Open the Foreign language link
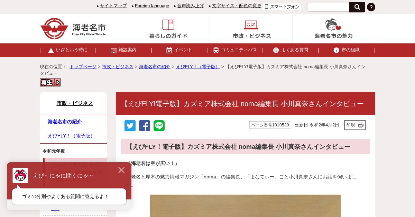The height and width of the screenshot is (217, 415). [152, 6]
